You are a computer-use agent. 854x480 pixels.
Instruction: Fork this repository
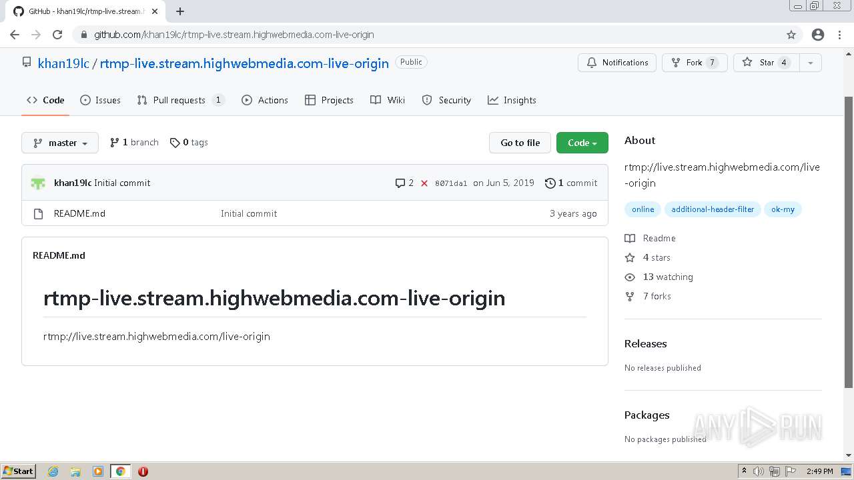point(695,63)
